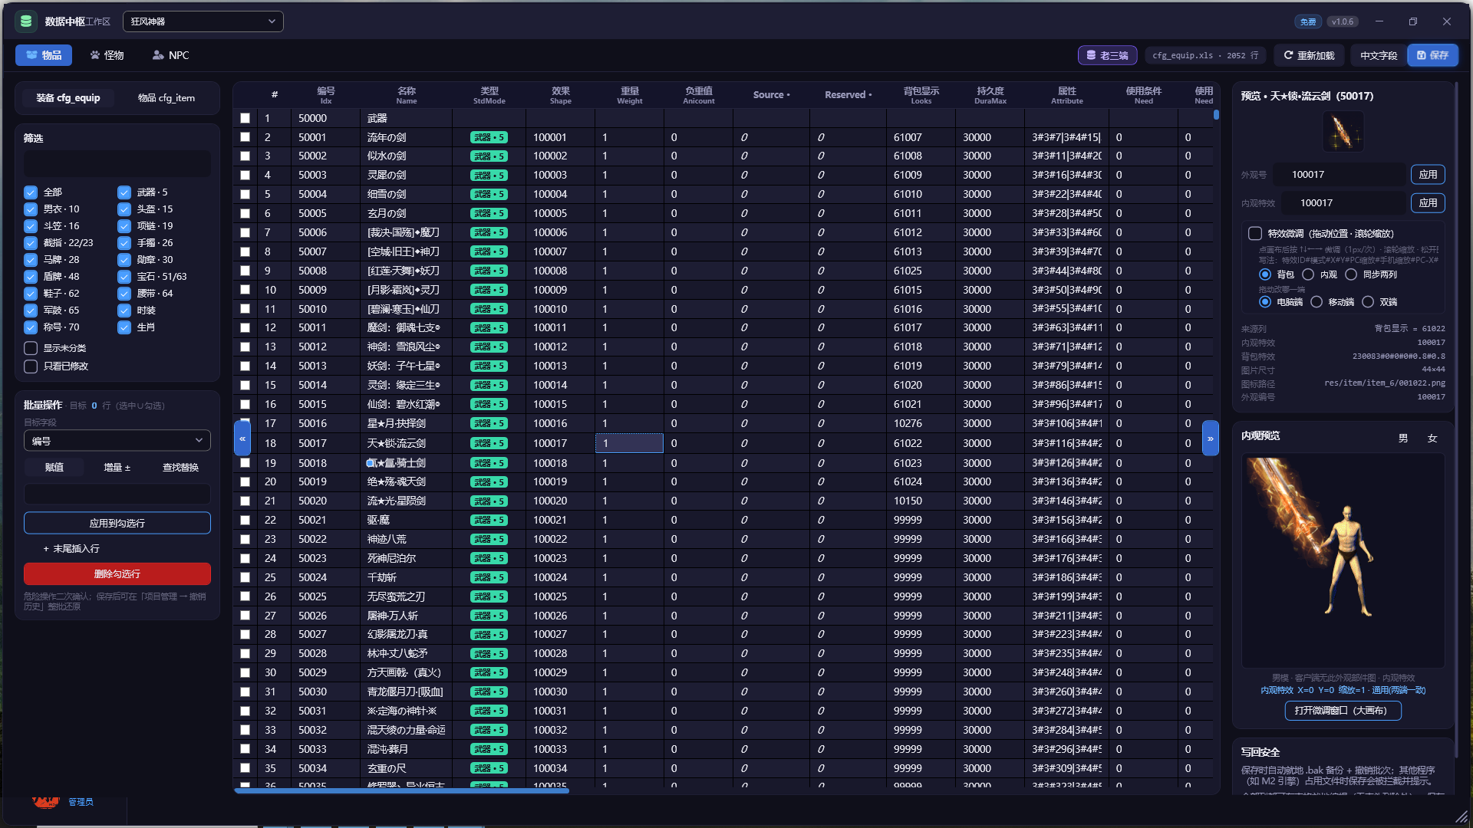Collapse the left panel with « arrow
The image size is (1473, 828).
coord(242,439)
